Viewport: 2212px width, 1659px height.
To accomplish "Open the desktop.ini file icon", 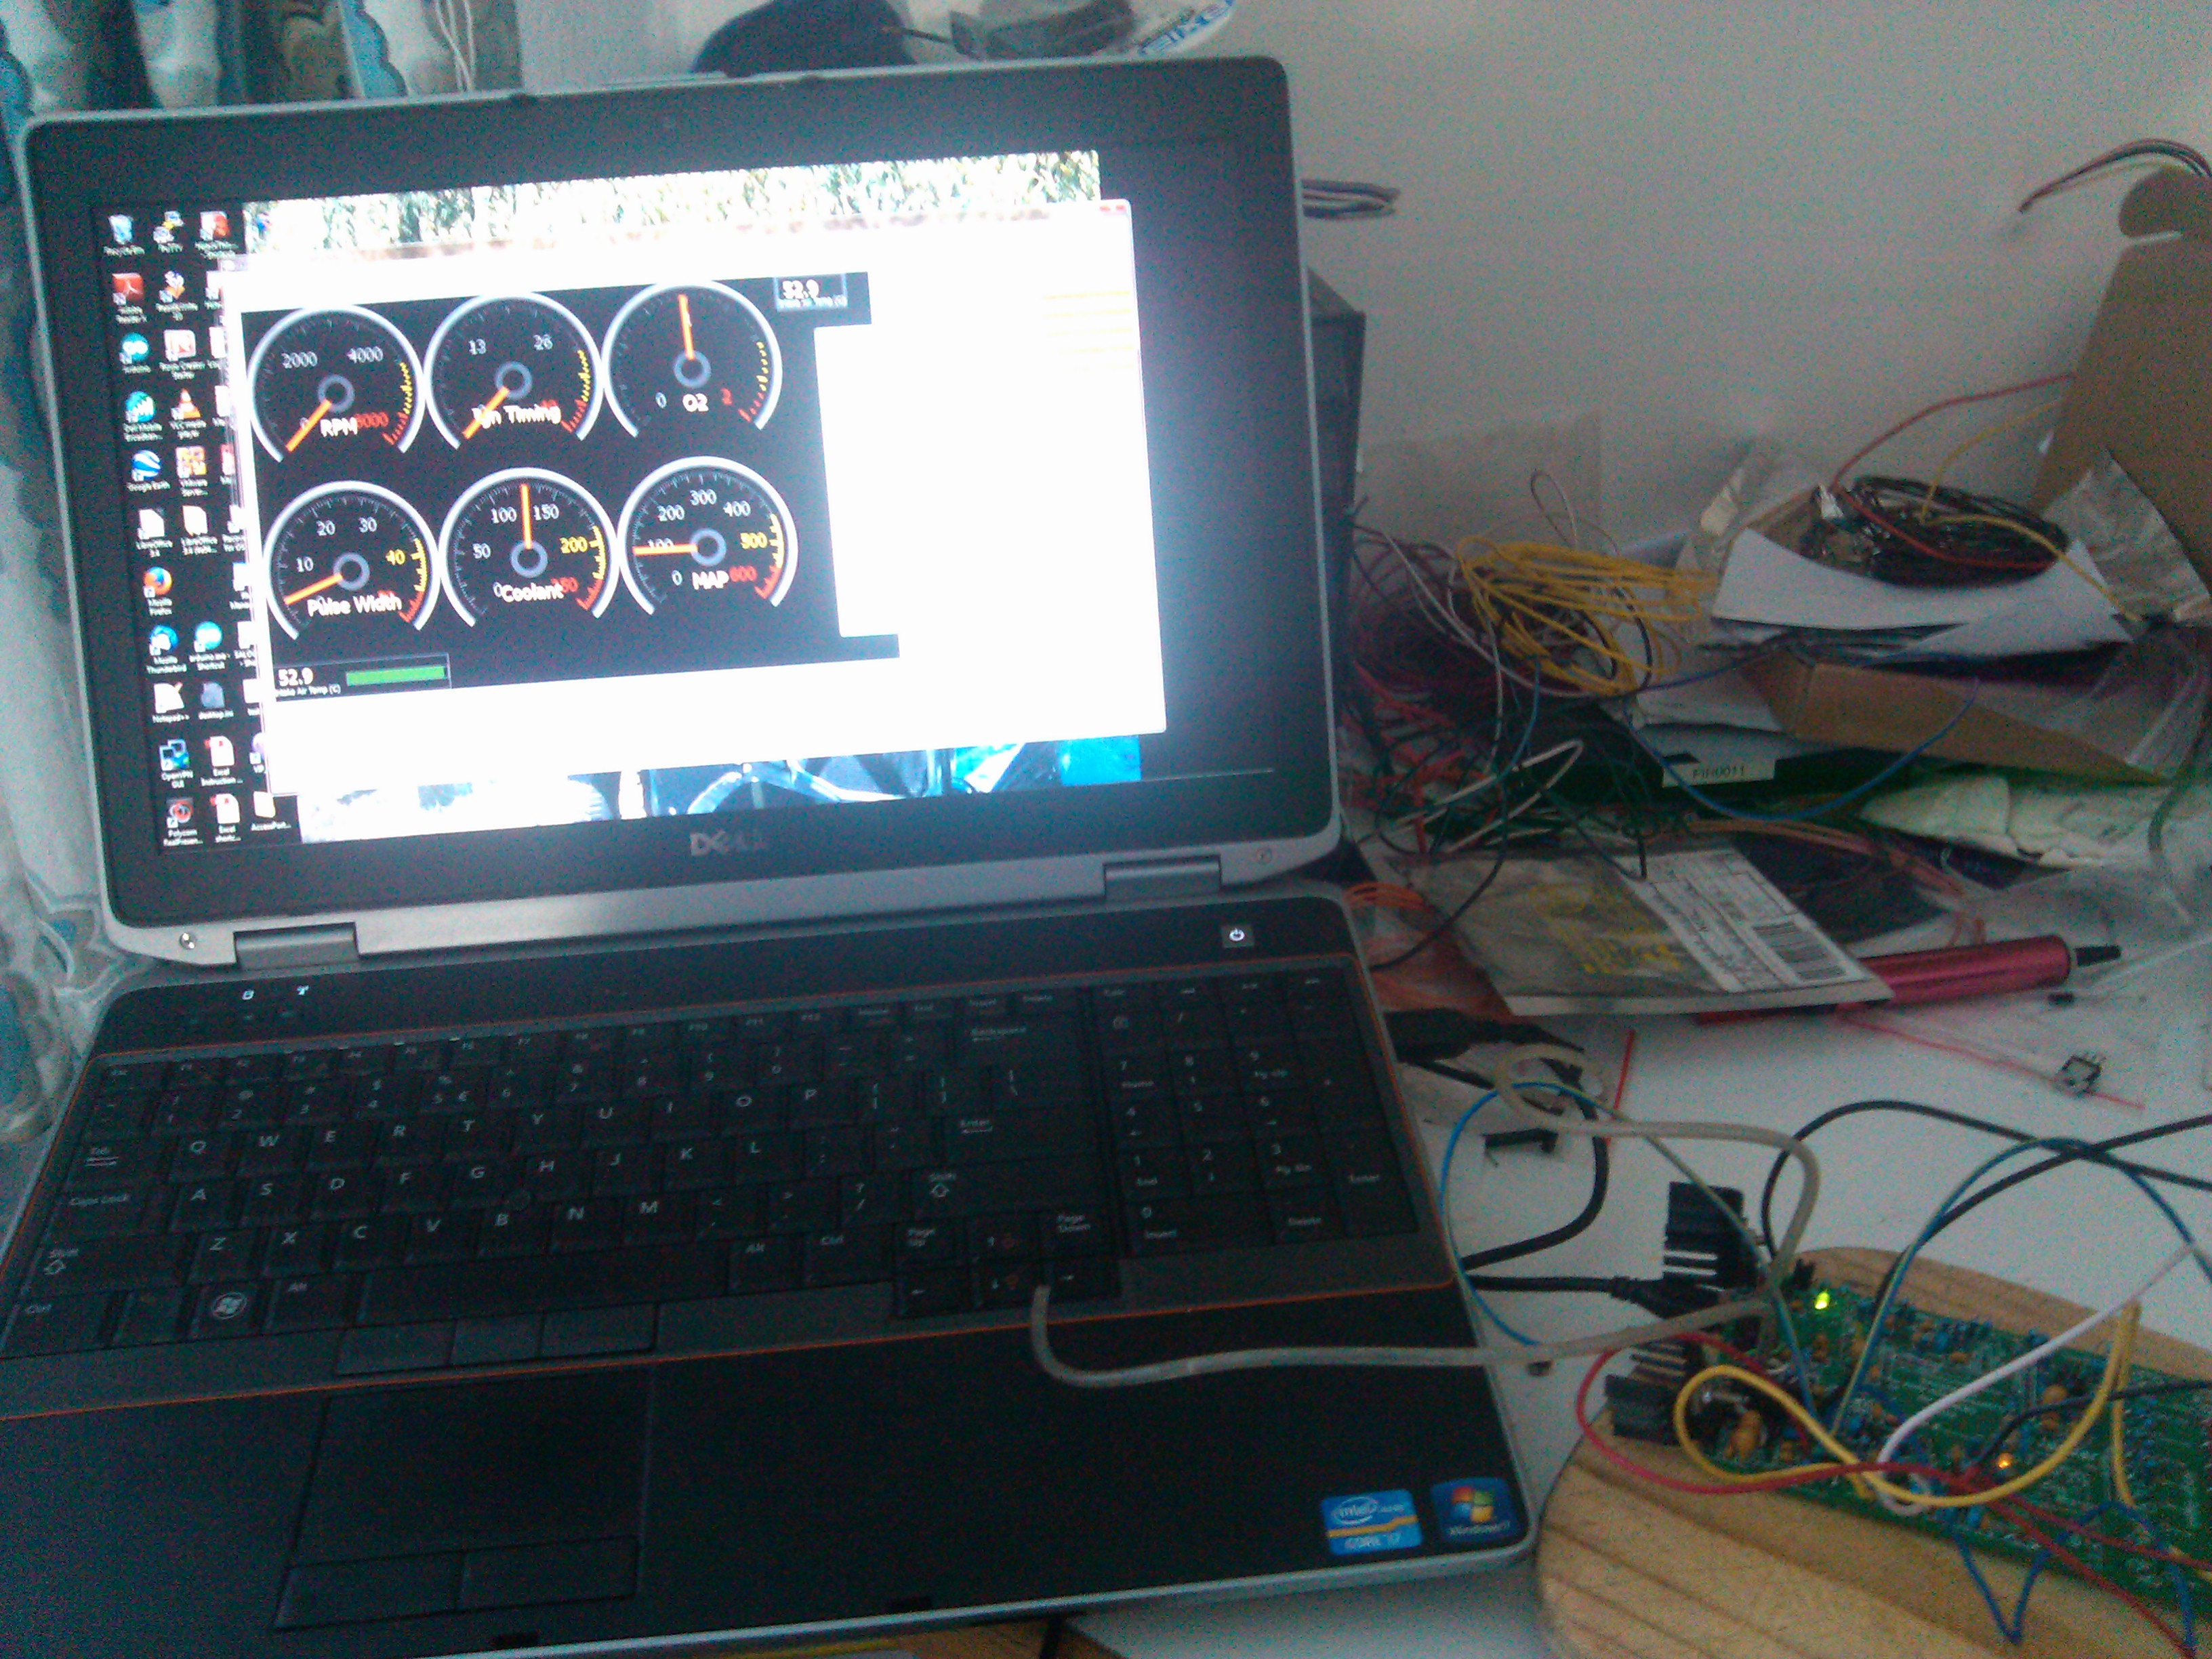I will coord(212,697).
